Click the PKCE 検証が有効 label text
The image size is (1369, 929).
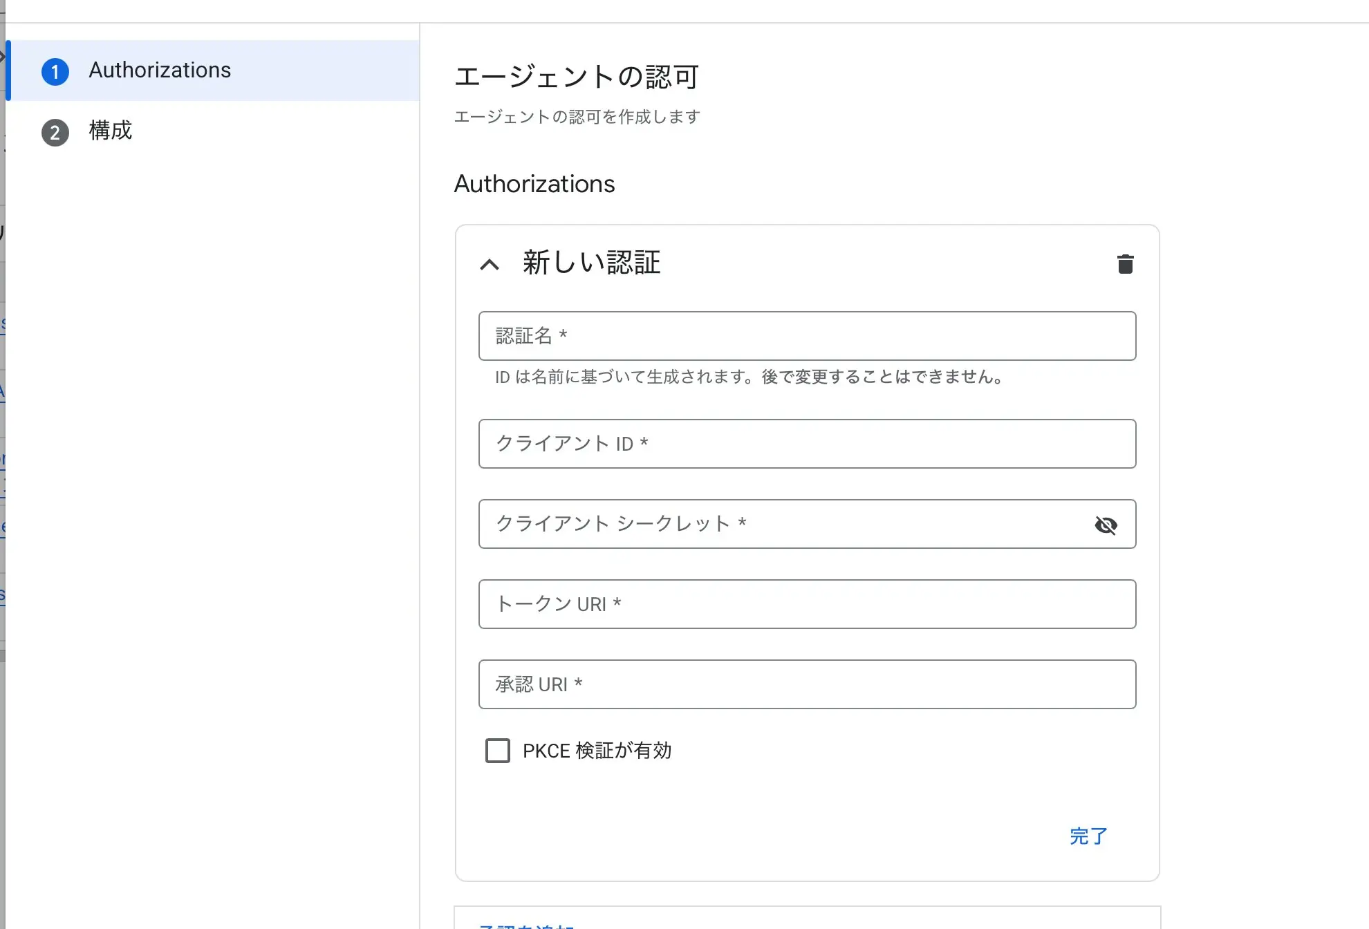pyautogui.click(x=597, y=751)
